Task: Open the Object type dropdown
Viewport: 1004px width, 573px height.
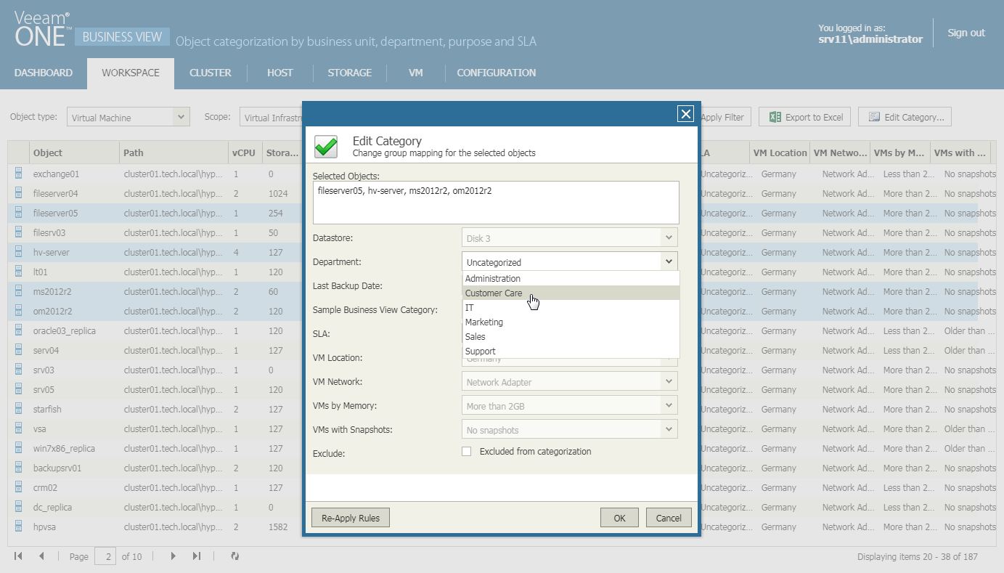Action: [128, 117]
